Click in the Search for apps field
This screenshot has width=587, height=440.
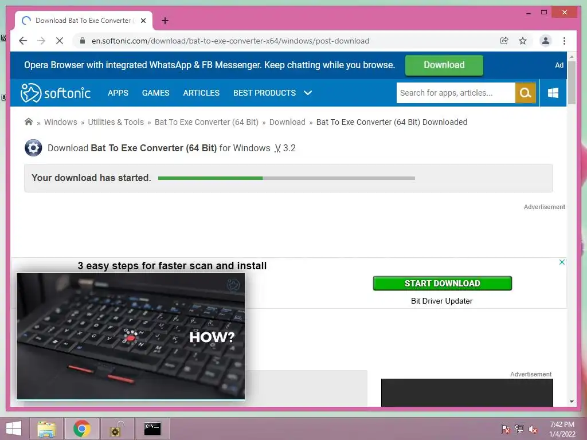point(456,93)
